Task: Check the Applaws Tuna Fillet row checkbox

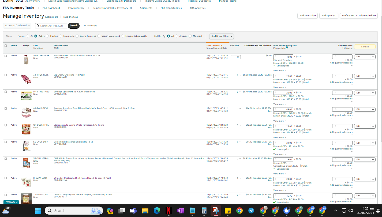Action: 6,108
